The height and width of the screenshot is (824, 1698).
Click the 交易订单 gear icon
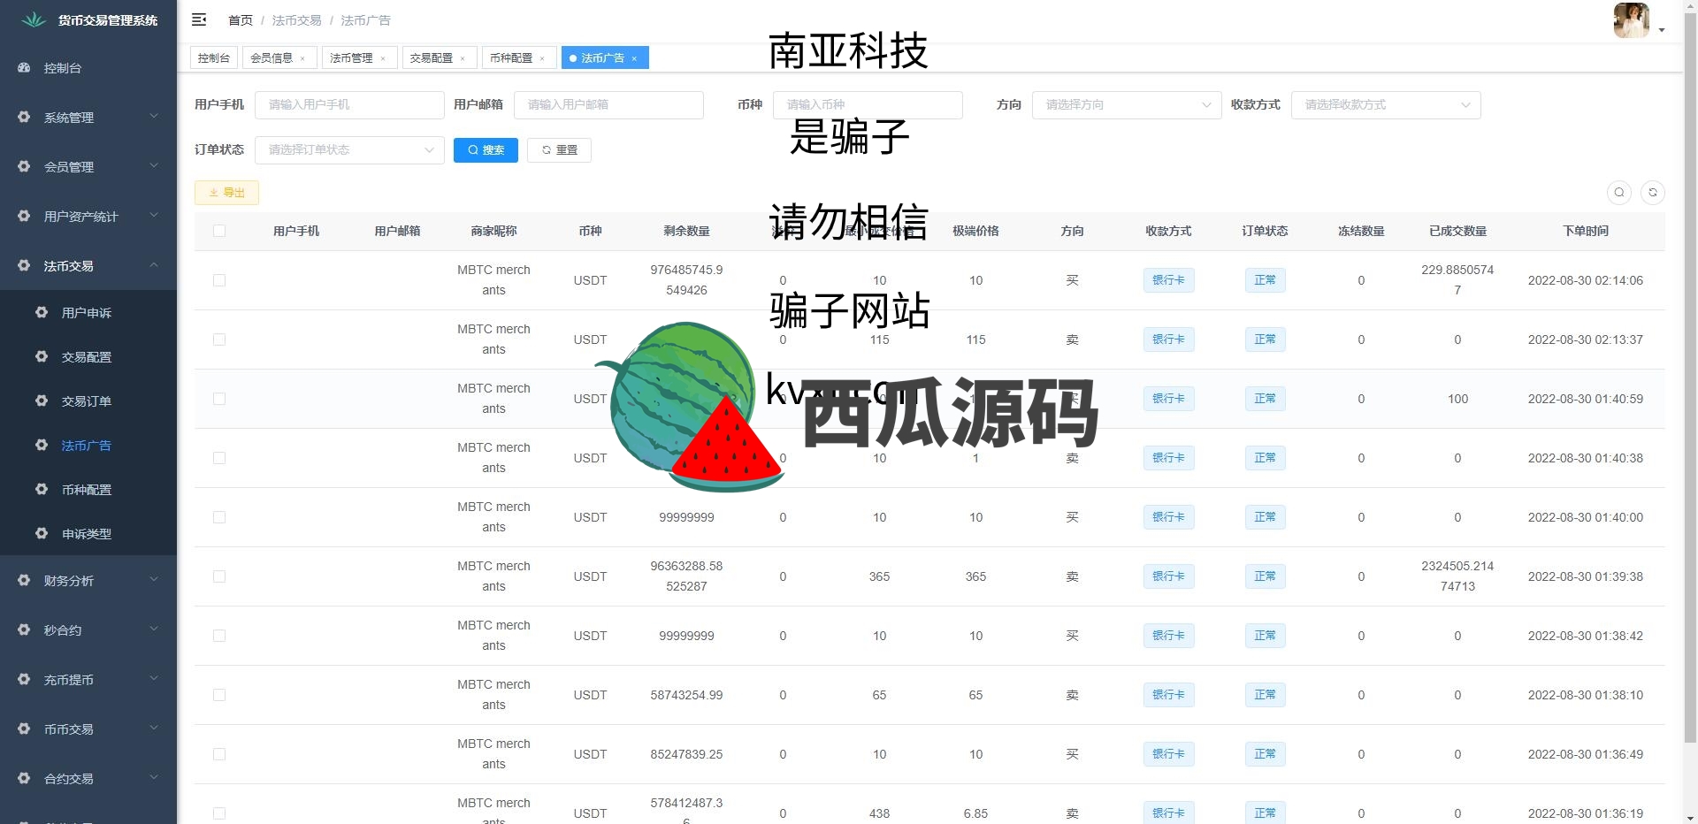(x=42, y=401)
